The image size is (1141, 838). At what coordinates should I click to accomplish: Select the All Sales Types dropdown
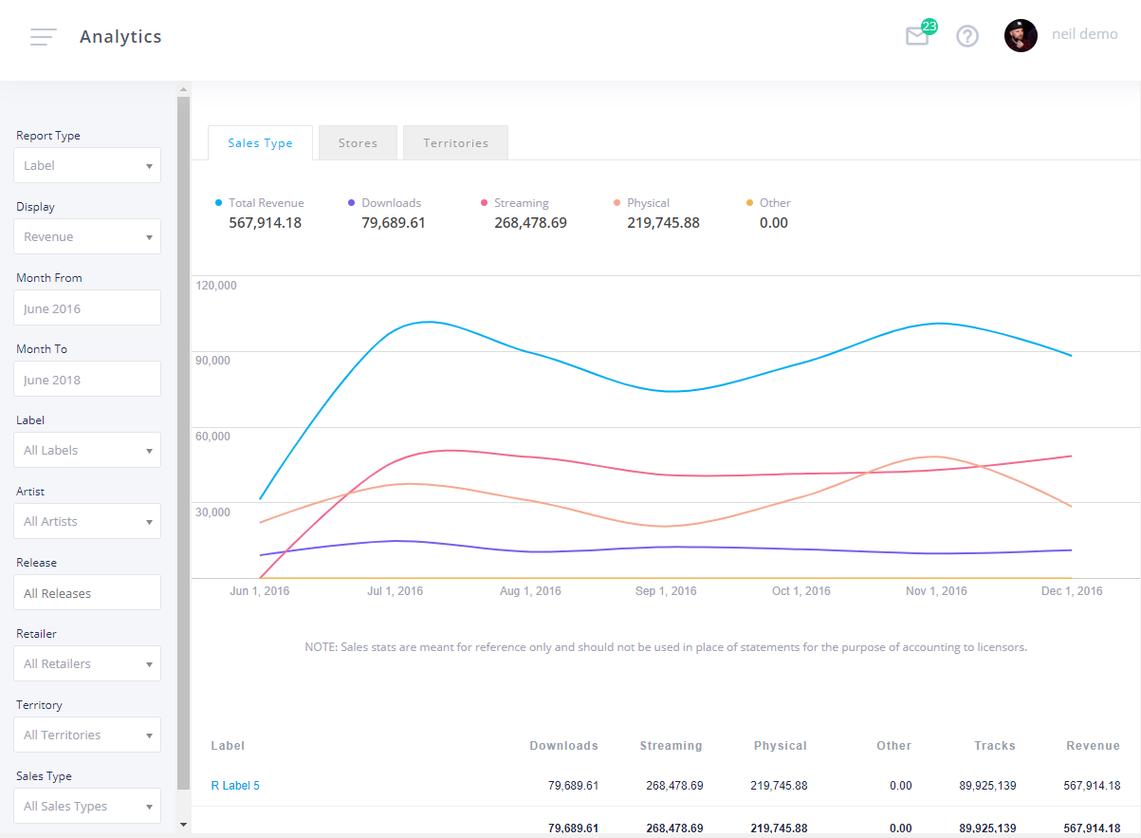(86, 806)
